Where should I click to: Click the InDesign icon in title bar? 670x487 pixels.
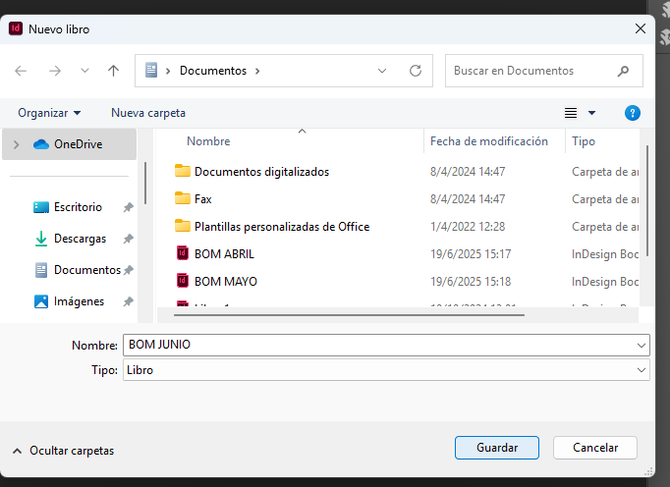(16, 28)
